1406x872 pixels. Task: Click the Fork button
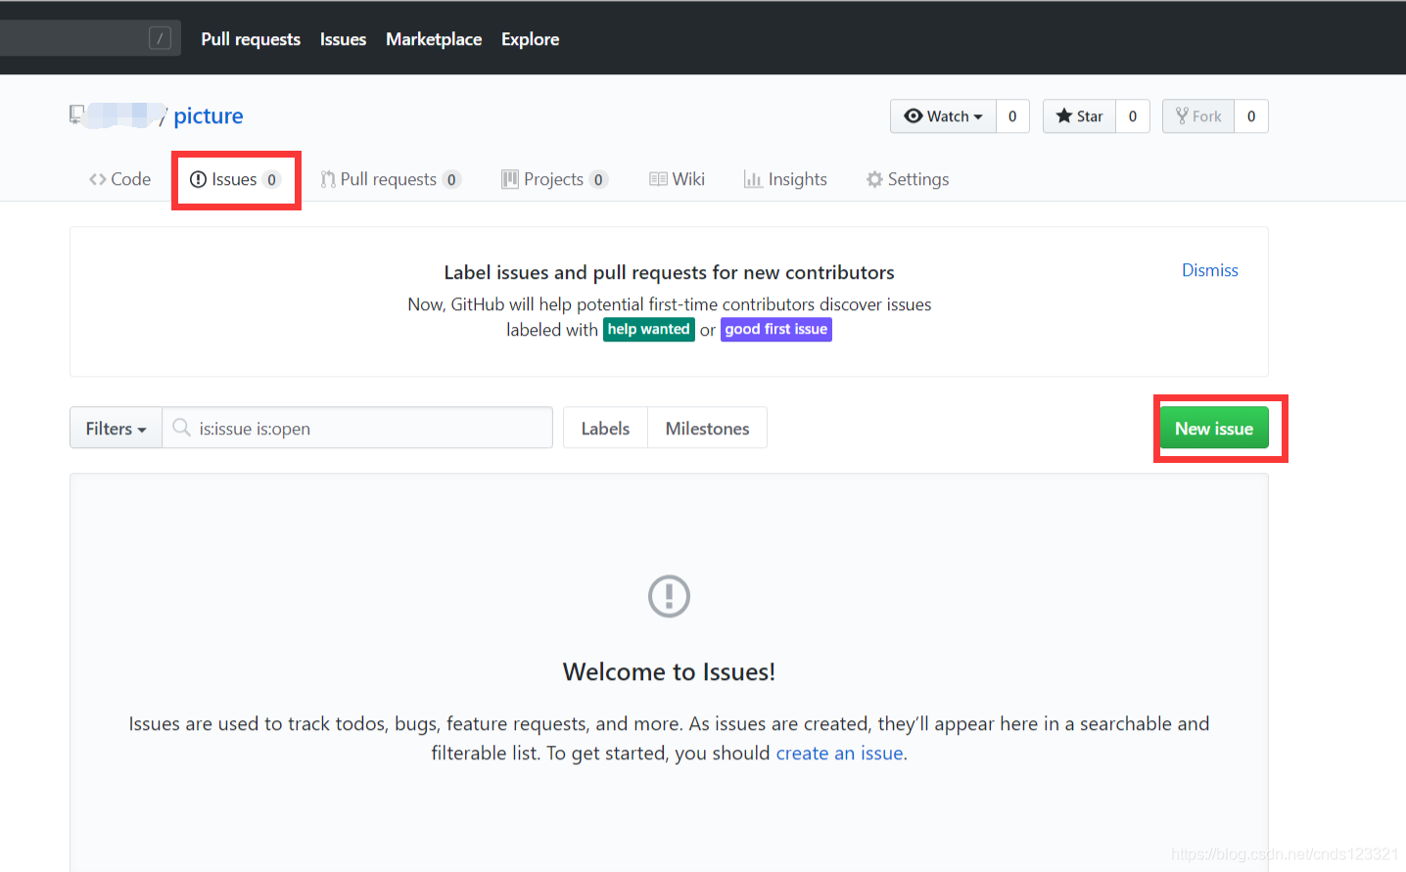pyautogui.click(x=1198, y=115)
